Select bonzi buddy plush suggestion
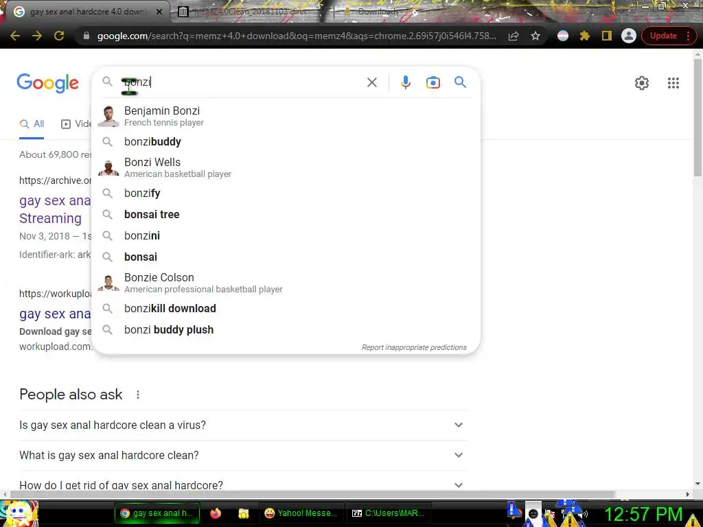703x527 pixels. (x=286, y=330)
